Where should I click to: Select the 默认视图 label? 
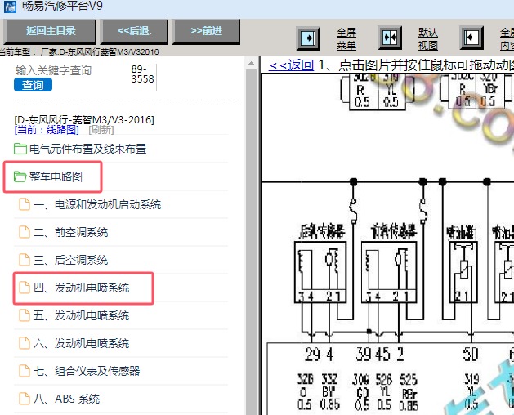428,38
